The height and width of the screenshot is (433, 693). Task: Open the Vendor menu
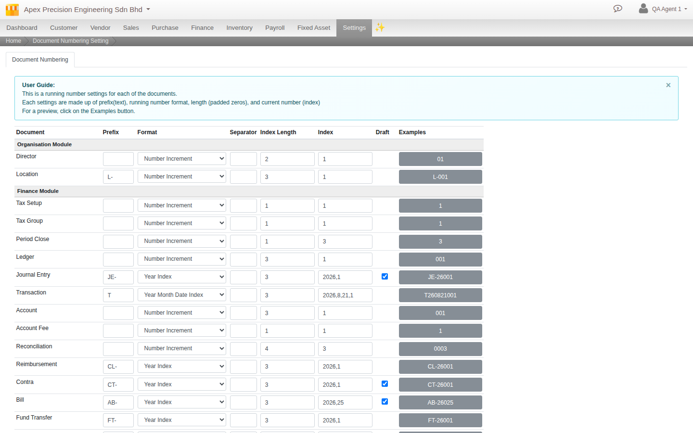click(100, 28)
